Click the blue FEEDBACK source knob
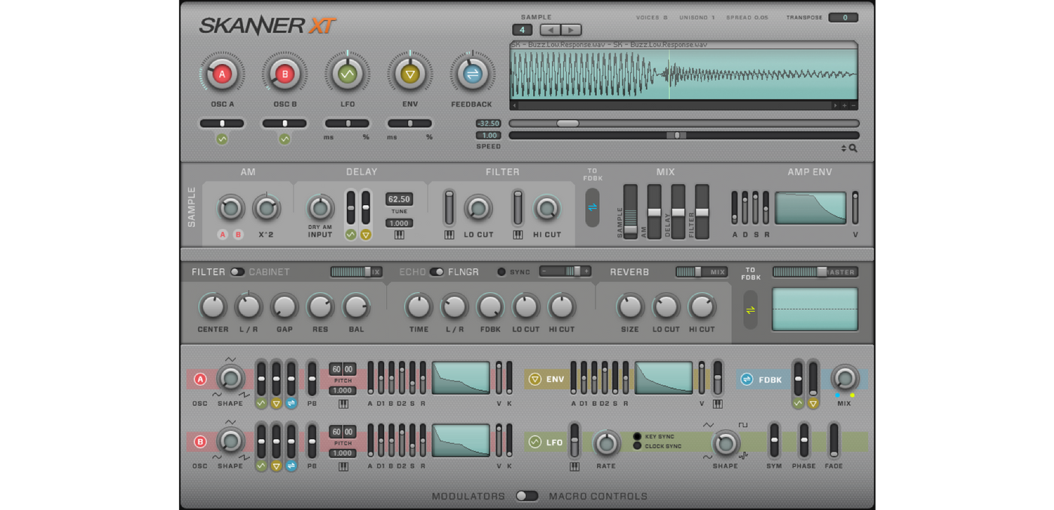Image resolution: width=1054 pixels, height=510 pixels. click(x=472, y=74)
